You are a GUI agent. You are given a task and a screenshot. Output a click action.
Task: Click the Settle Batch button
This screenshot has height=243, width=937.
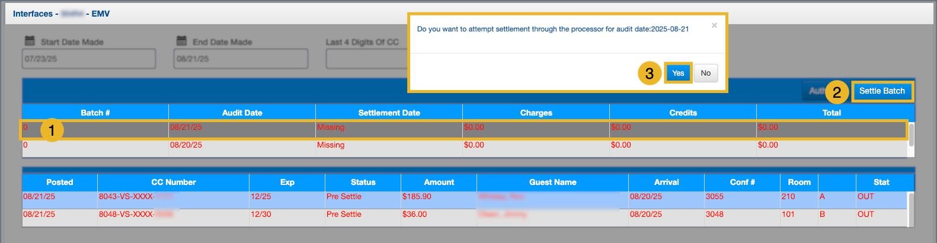click(881, 91)
